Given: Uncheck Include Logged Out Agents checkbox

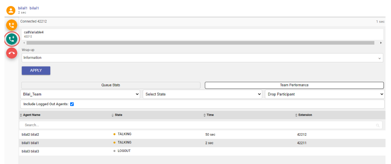Looking at the screenshot, I should 72,104.
